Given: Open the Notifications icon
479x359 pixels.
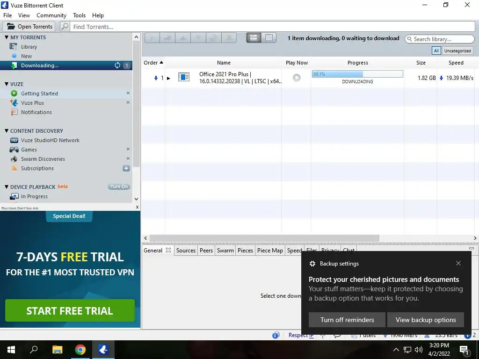Looking at the screenshot, I should coord(14,112).
